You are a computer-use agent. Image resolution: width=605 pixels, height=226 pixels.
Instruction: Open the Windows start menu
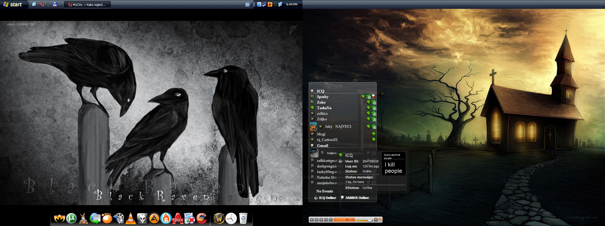point(13,4)
